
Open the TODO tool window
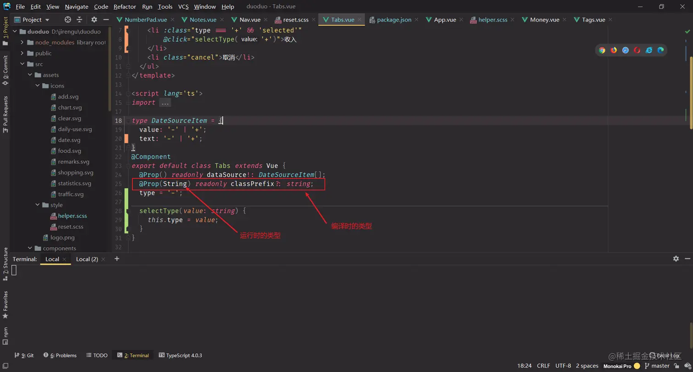tap(97, 355)
